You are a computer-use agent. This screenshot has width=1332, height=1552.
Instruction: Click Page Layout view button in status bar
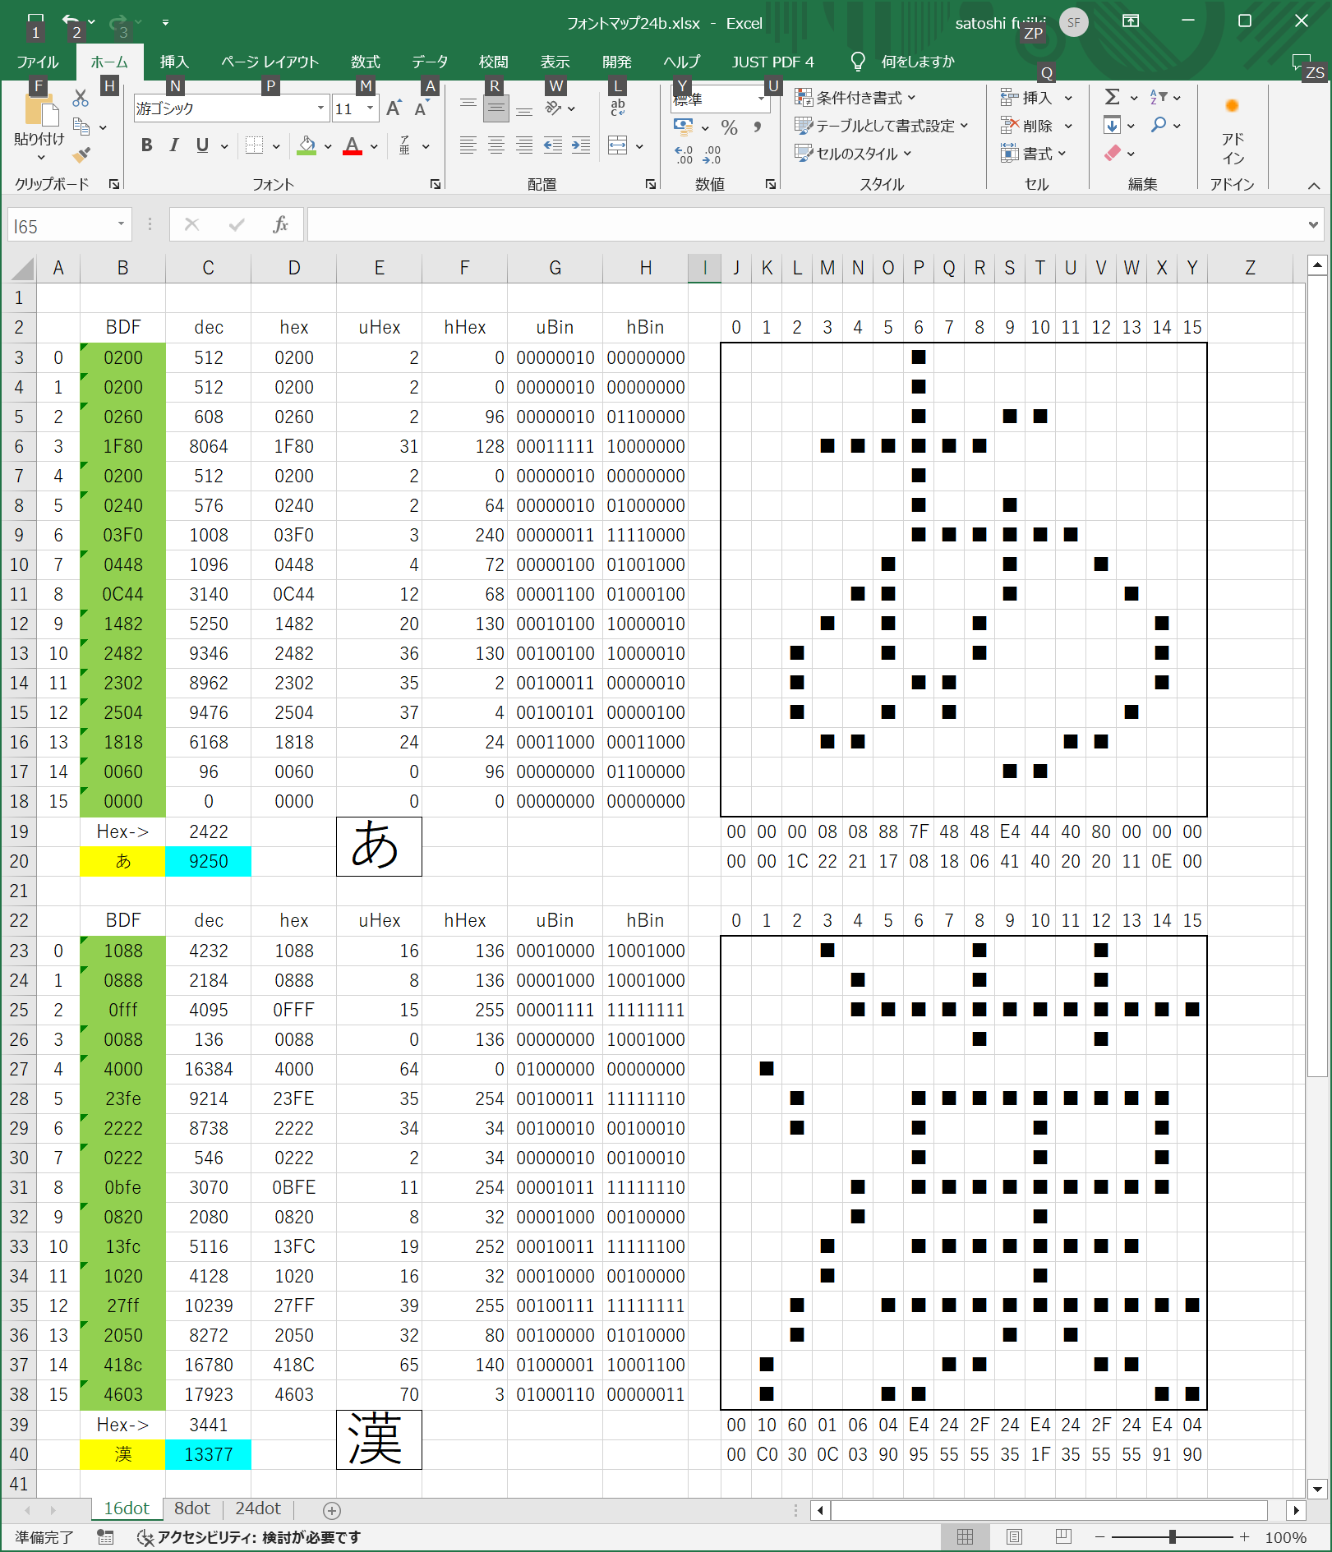(x=1014, y=1536)
